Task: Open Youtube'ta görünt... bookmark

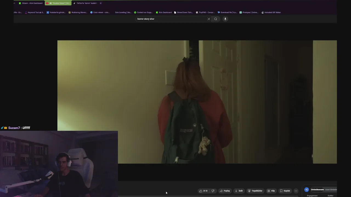Action: point(56,12)
